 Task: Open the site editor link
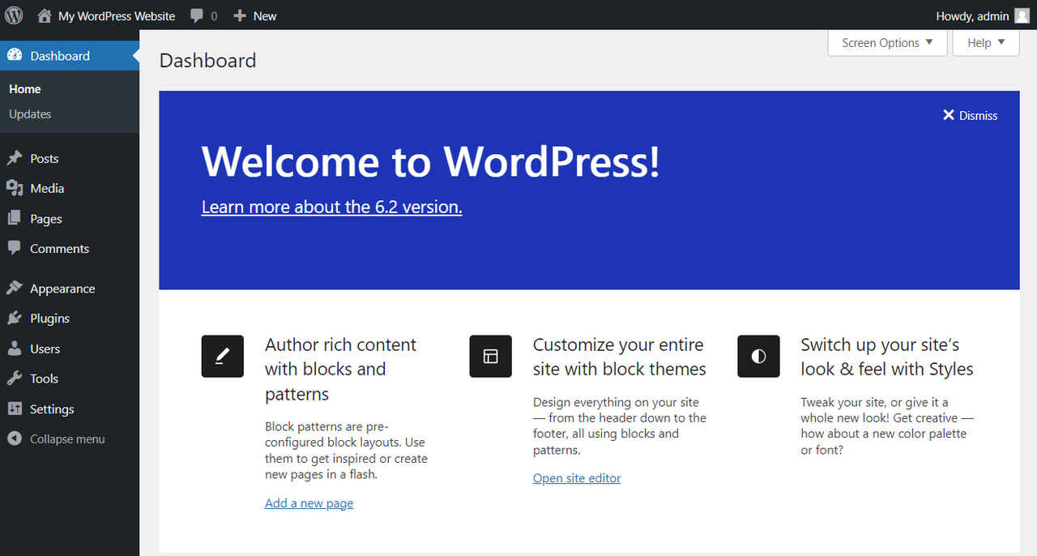576,477
